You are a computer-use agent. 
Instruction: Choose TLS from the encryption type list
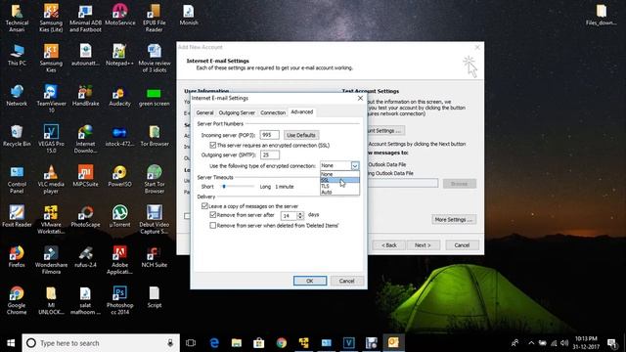coord(339,186)
